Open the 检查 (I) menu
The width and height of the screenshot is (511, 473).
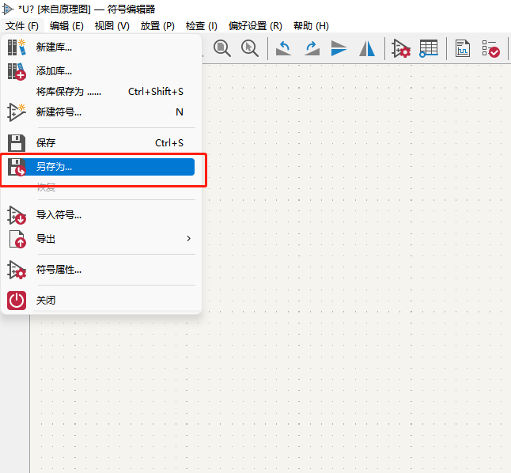[202, 26]
